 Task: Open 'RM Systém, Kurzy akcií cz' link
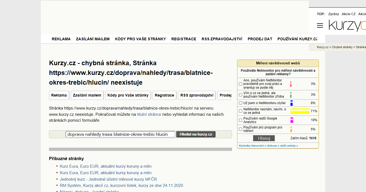121,186
